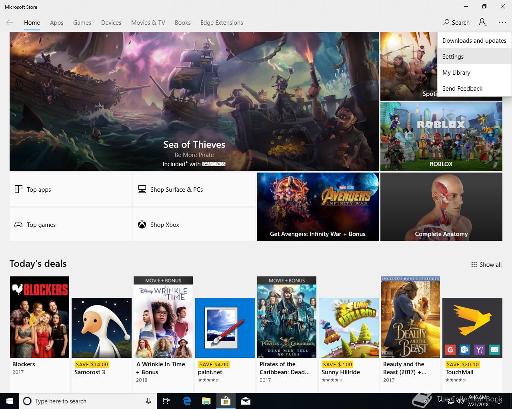Screen dimensions: 512x409
Task: Launch Microsoft Edge from the taskbar
Action: pyautogui.click(x=187, y=401)
